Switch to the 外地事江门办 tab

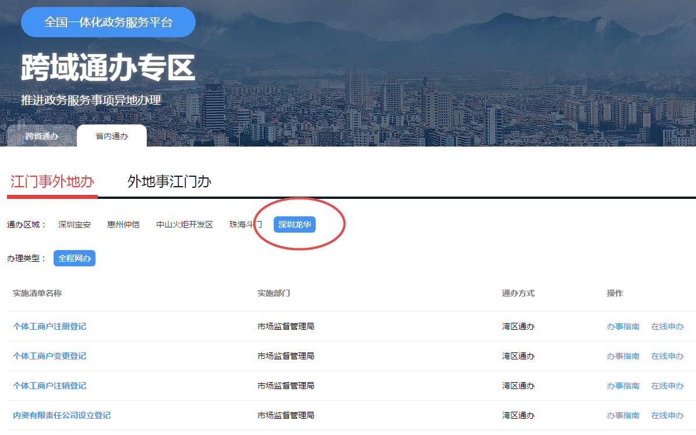point(169,181)
